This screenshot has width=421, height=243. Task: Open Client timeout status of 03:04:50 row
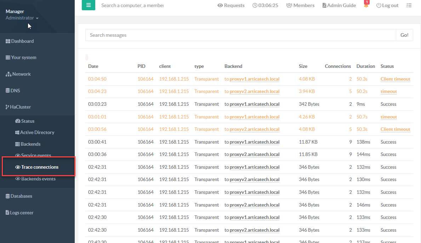click(x=395, y=79)
